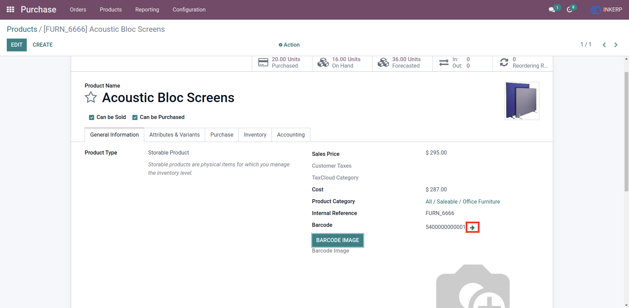This screenshot has width=629, height=308.
Task: Toggle the Can be Purchased checkbox
Action: click(x=135, y=117)
